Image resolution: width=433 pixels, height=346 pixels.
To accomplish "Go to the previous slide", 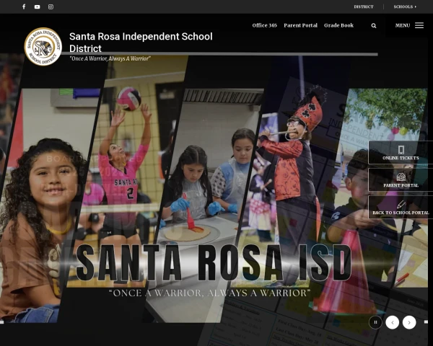I will 392,322.
